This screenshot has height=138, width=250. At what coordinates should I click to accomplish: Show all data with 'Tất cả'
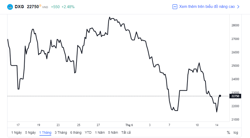pos(126,133)
